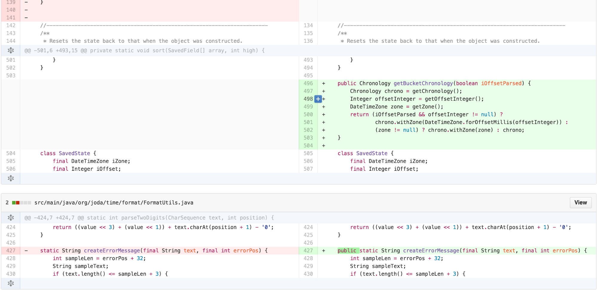Viewport: 597px width, 290px height.
Task: Select left-side deleted line number 140
Action: (x=11, y=10)
